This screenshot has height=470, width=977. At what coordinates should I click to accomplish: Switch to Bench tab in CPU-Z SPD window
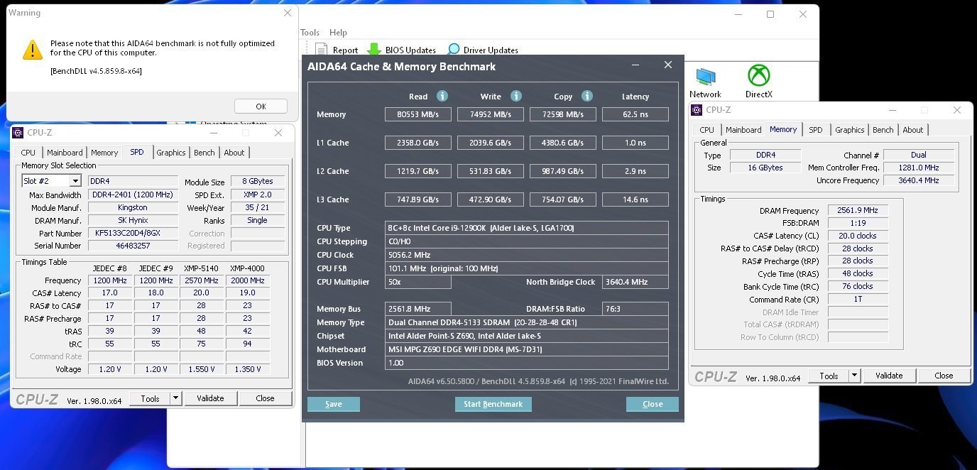point(204,153)
